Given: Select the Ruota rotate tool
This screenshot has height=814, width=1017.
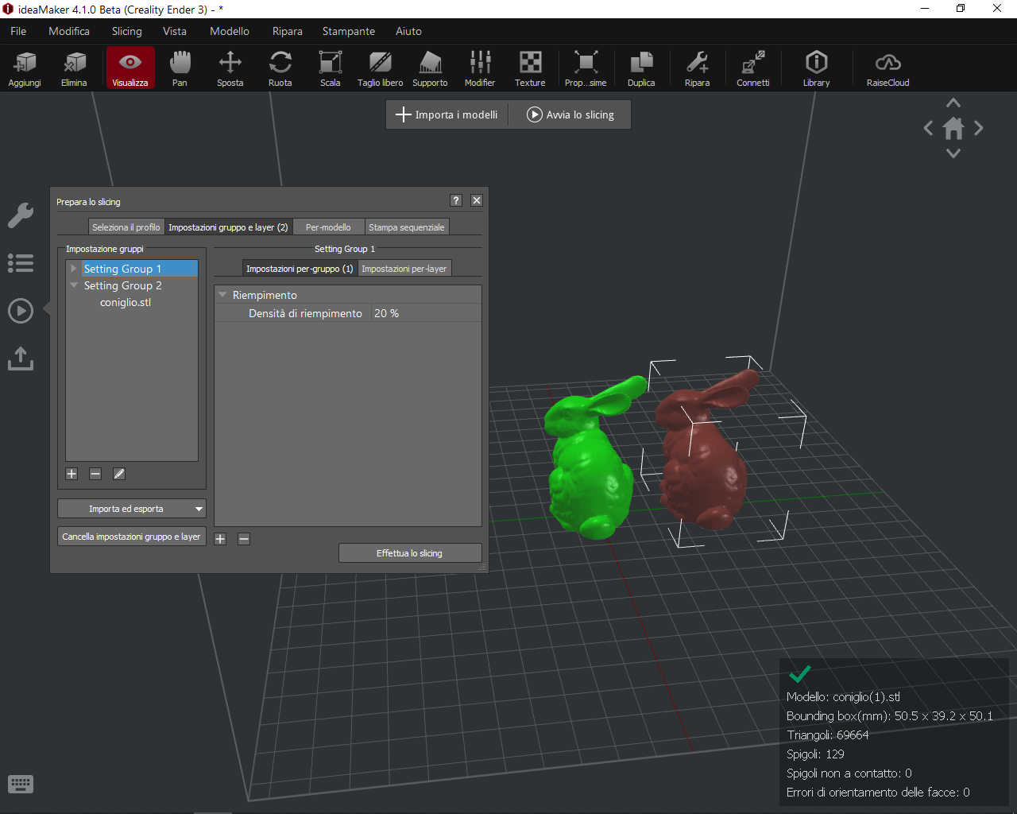Looking at the screenshot, I should 280,68.
